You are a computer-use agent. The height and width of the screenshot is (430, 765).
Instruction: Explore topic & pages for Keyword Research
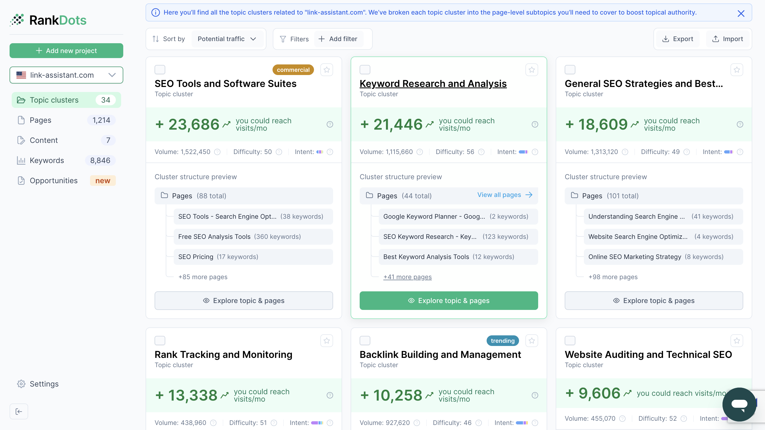[x=448, y=300]
